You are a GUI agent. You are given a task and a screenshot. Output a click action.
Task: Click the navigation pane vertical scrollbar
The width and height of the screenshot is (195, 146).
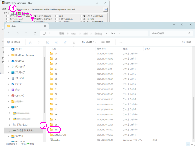44,85
